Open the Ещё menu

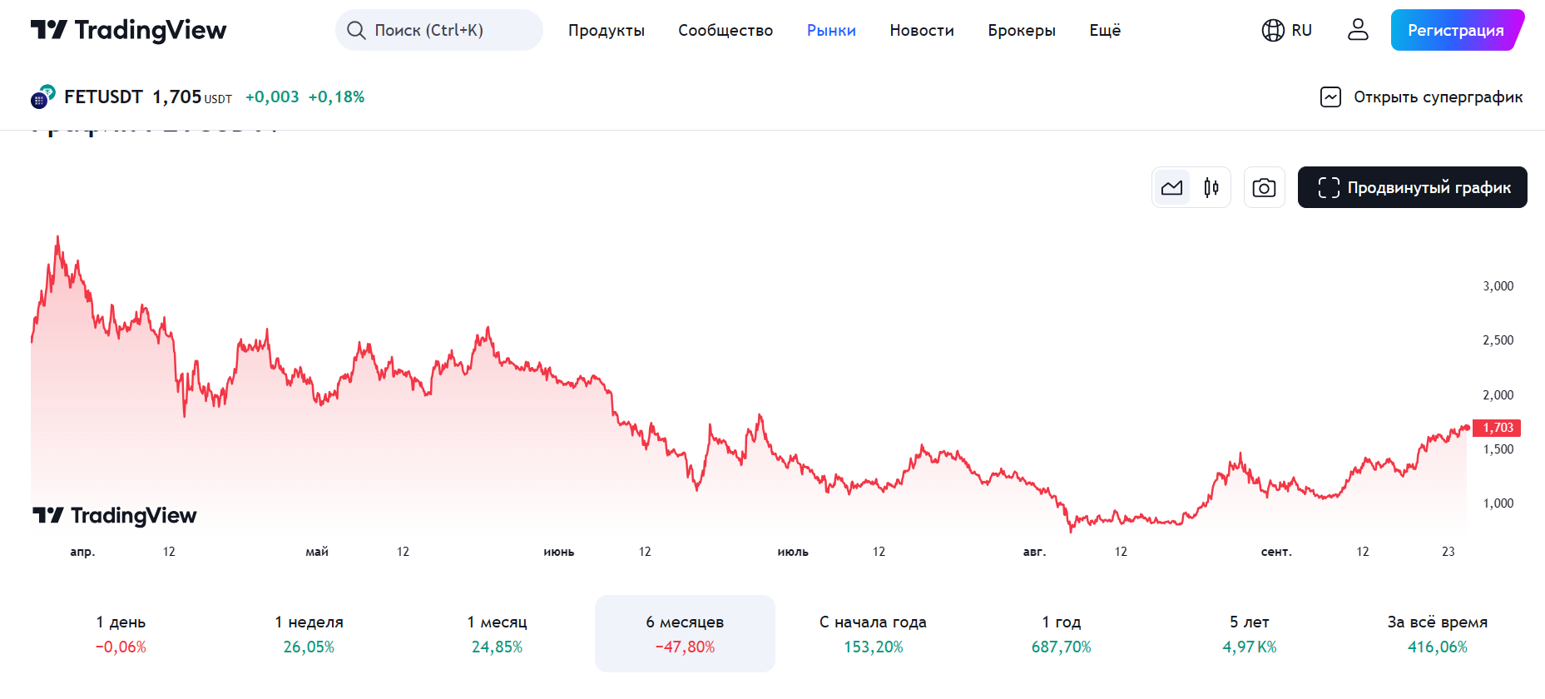1105,31
